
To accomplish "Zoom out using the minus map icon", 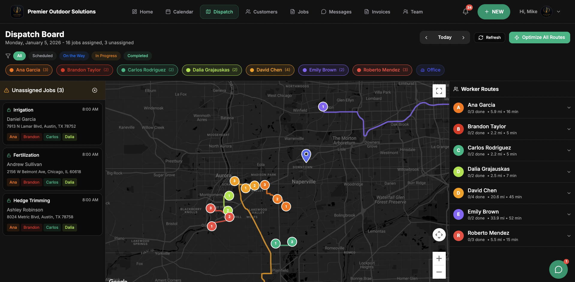I will tap(439, 272).
